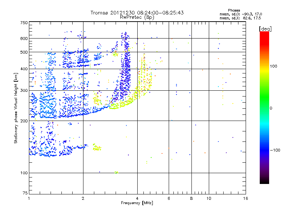Click the y-axis tick label "600"
The width and height of the screenshot is (289, 216).
click(x=24, y=39)
